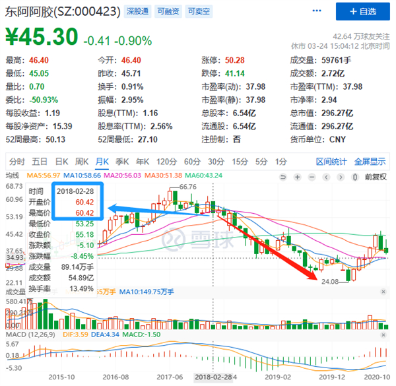
Task: Click the reset chart undo icon
Action: point(283,177)
